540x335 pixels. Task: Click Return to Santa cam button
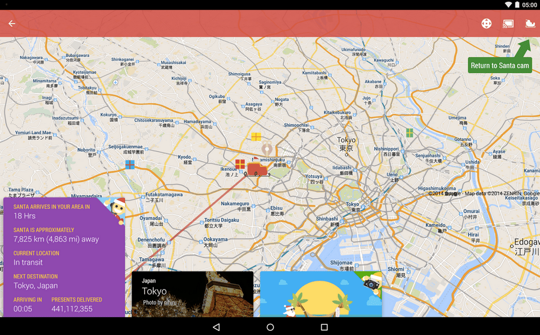coord(500,65)
